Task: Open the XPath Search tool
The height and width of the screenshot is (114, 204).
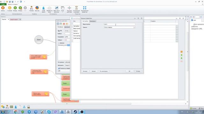Action: pyautogui.click(x=43, y=9)
